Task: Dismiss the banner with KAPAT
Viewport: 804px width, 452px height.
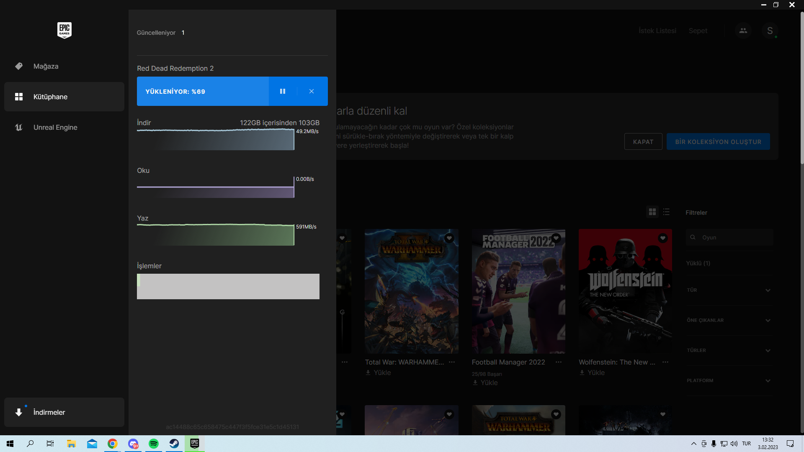Action: tap(643, 141)
